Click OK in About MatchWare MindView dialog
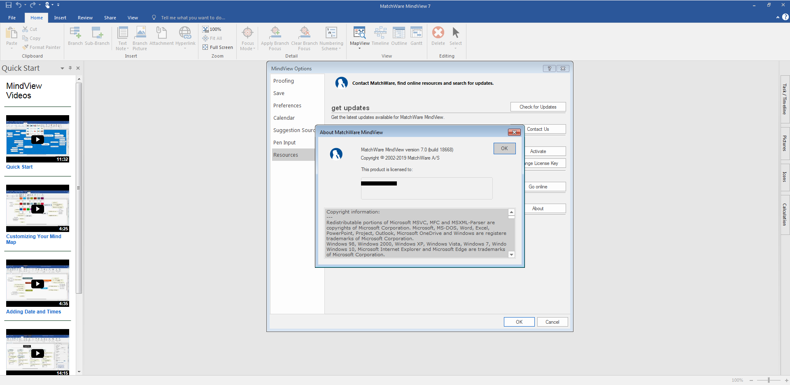790x385 pixels. click(504, 148)
